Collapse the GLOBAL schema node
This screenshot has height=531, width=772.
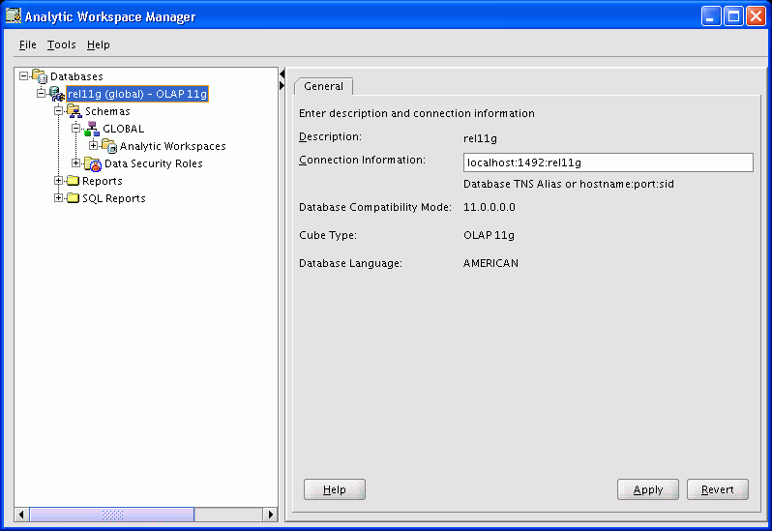click(x=75, y=128)
